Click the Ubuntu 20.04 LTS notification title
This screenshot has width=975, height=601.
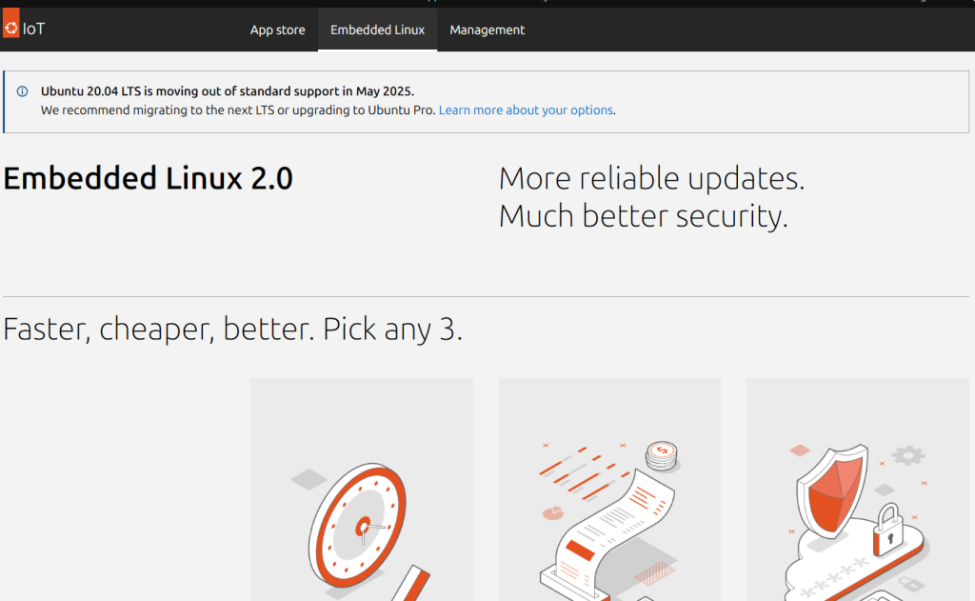pyautogui.click(x=227, y=91)
